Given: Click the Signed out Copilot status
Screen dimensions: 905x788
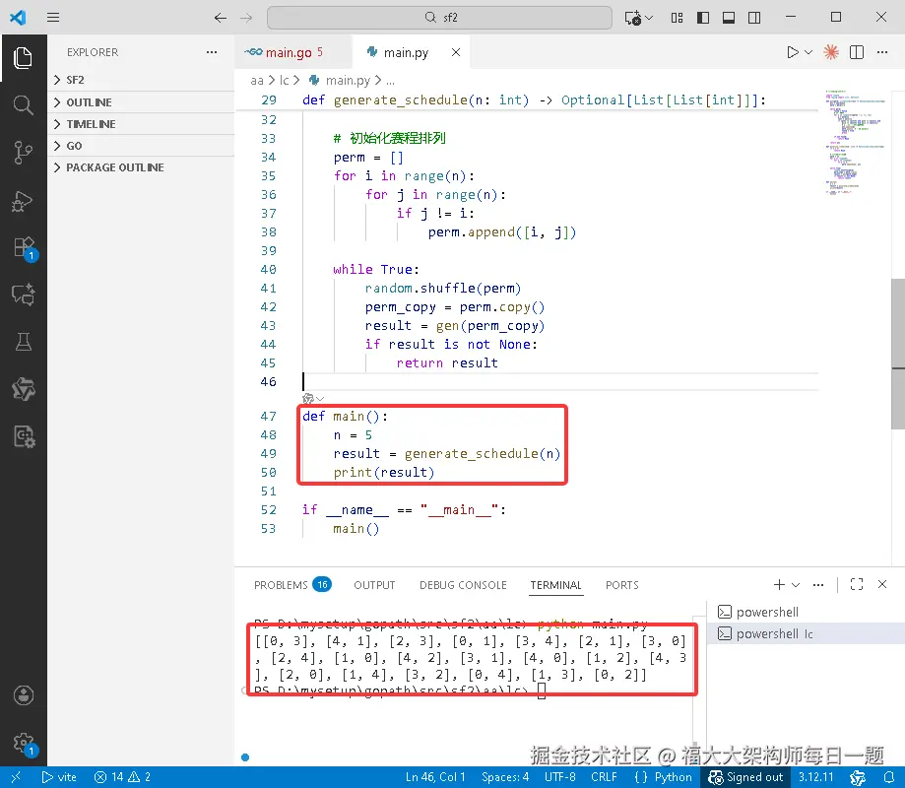Looking at the screenshot, I should (745, 777).
